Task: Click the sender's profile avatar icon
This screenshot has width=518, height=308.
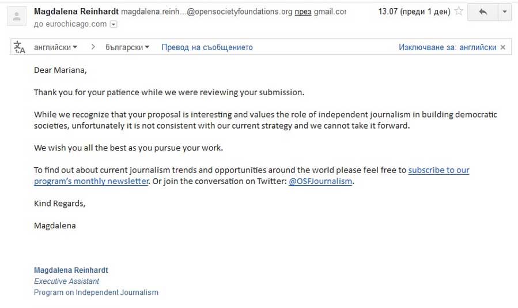Action: click(17, 17)
